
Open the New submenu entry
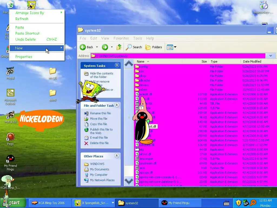37,48
